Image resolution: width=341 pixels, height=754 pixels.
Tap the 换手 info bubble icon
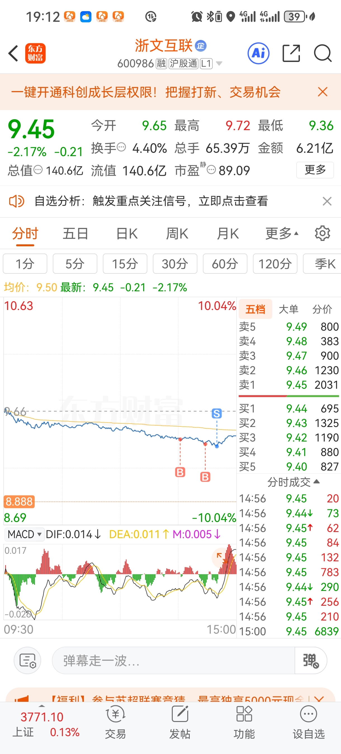[x=121, y=147]
